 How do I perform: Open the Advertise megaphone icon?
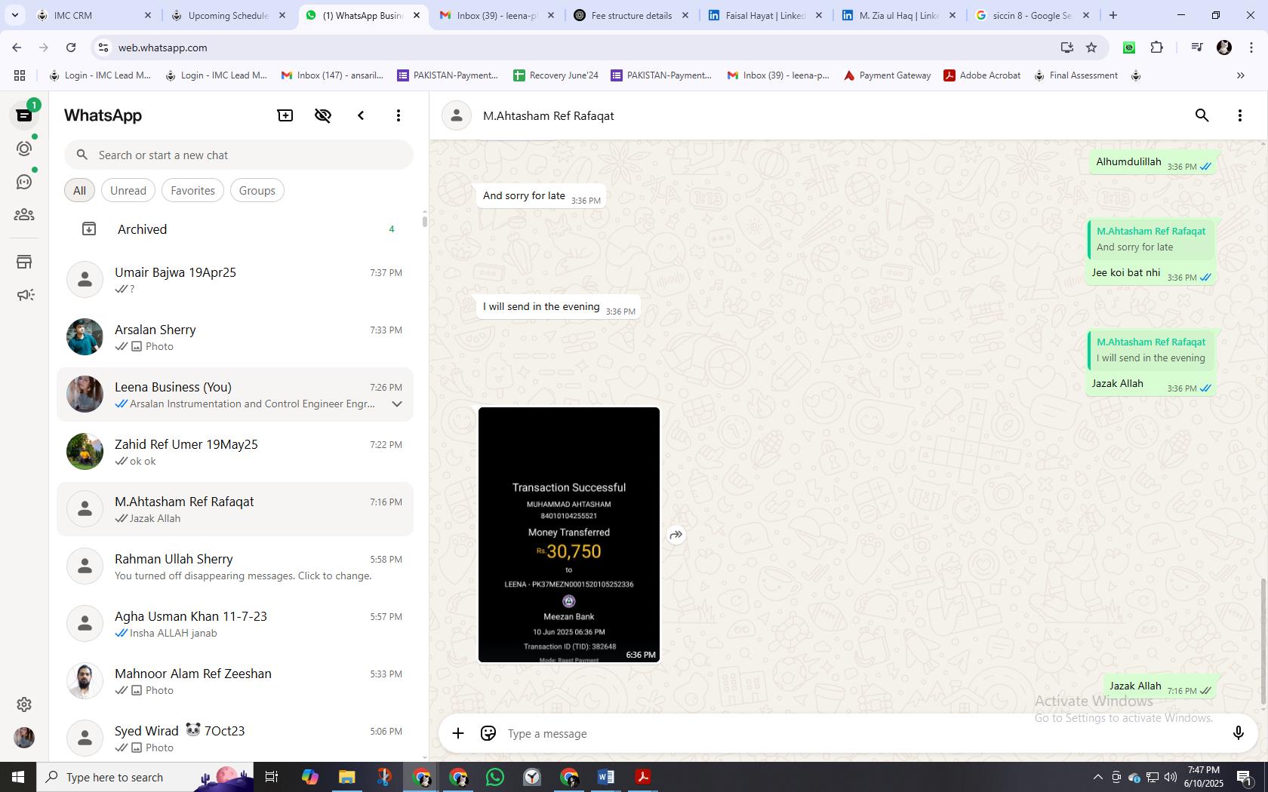pyautogui.click(x=24, y=295)
